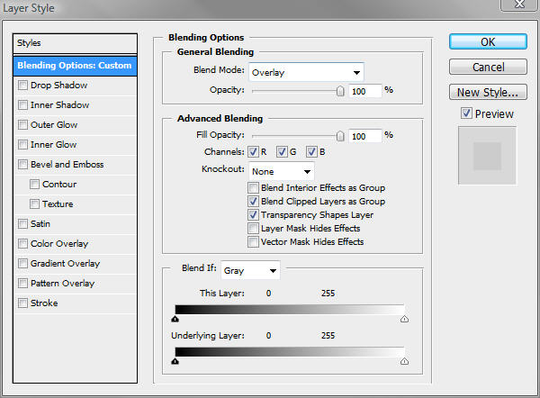Click the This Layer gradient bar
The image size is (540, 398).
[290, 310]
